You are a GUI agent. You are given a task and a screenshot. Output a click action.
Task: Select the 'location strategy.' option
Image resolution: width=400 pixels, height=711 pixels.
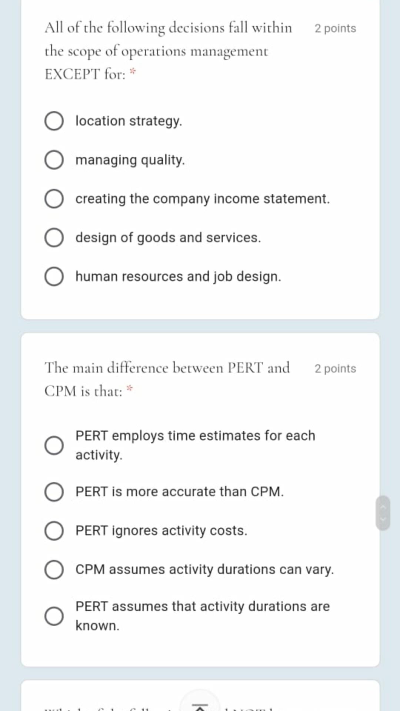pos(54,121)
